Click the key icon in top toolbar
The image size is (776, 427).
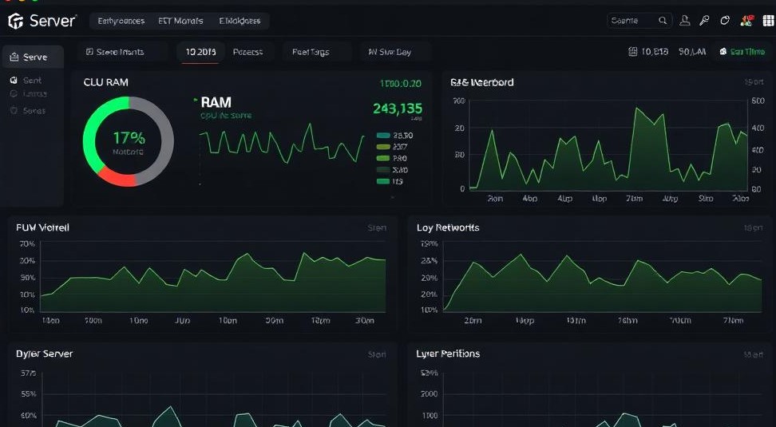(x=704, y=21)
